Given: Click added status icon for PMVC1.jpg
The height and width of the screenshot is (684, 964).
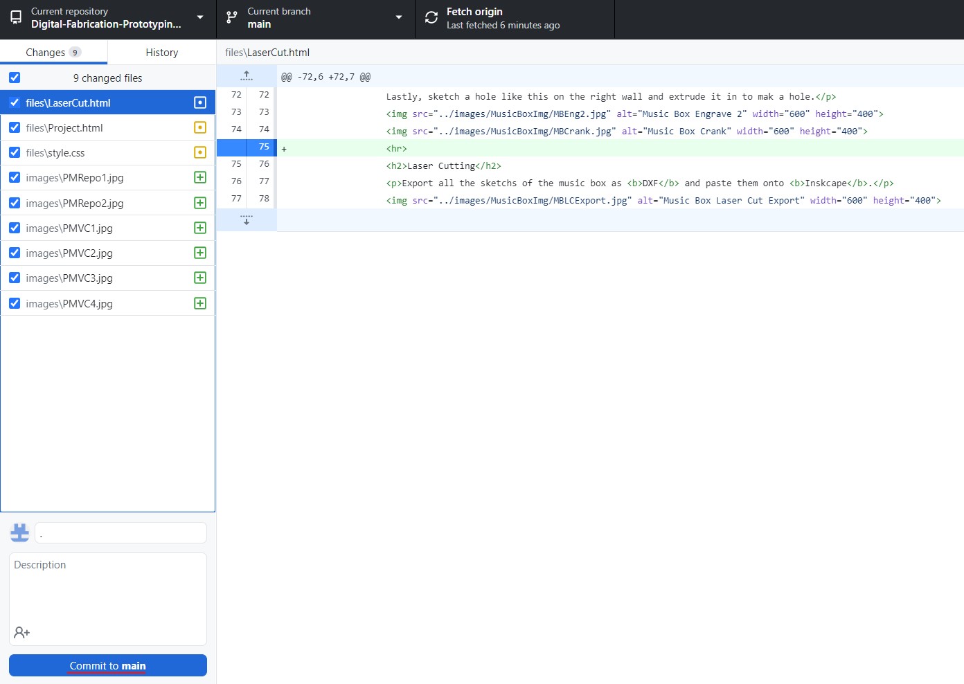Looking at the screenshot, I should click(x=200, y=228).
